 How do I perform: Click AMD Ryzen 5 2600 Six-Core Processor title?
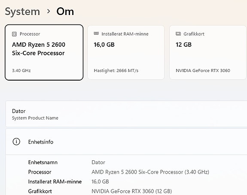click(39, 49)
